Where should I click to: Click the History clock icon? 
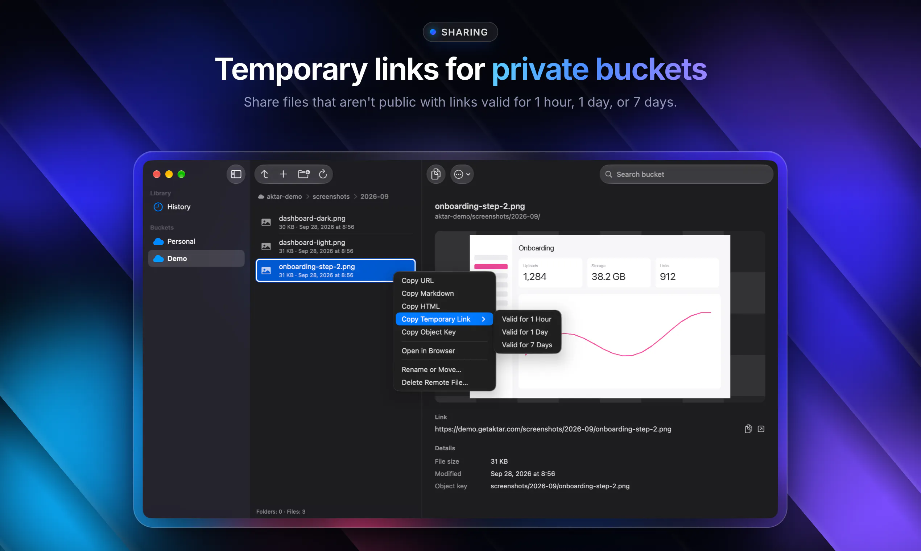point(158,207)
